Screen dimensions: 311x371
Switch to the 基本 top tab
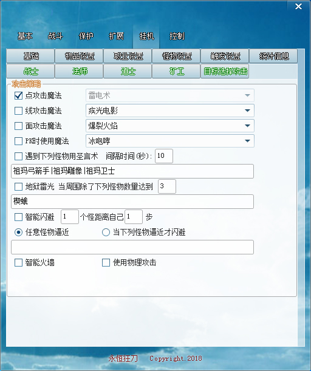point(25,36)
